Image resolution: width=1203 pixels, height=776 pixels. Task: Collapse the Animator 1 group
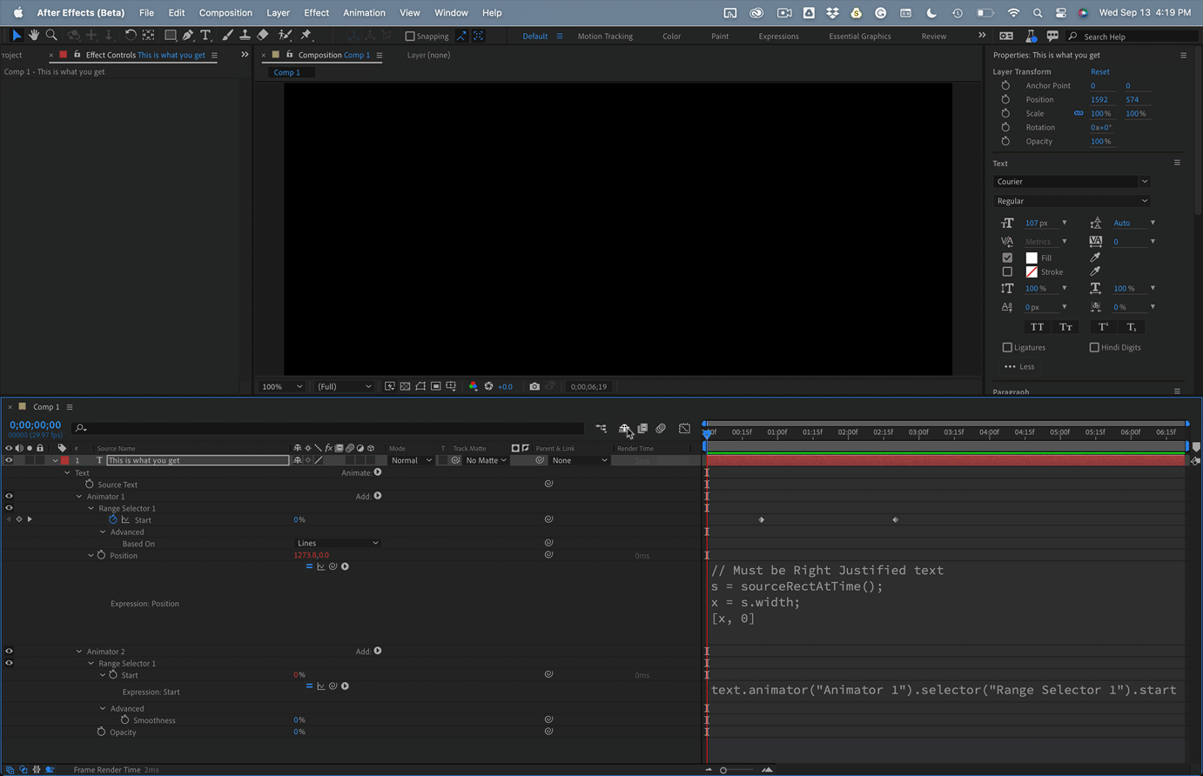pos(79,497)
